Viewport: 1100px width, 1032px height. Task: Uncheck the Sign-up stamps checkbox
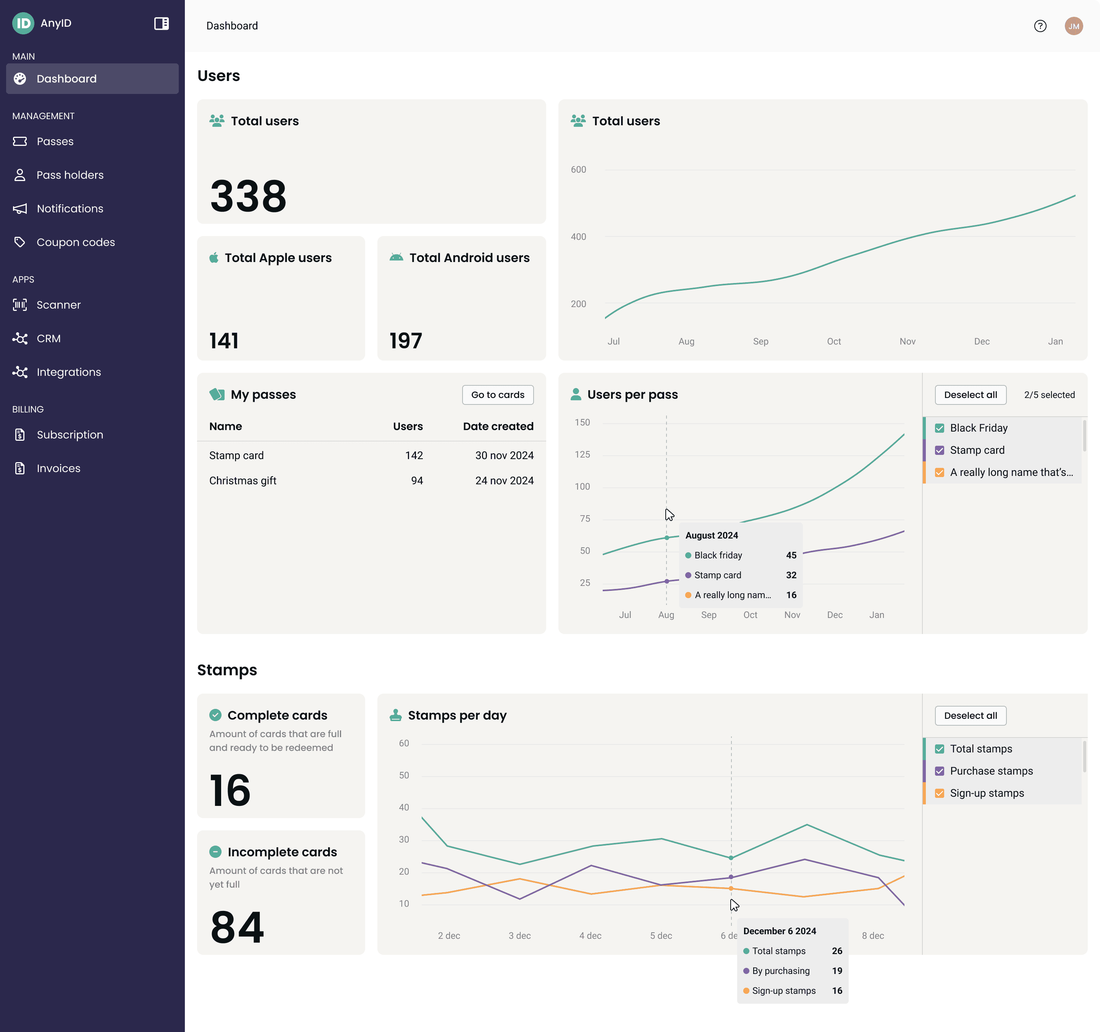940,794
